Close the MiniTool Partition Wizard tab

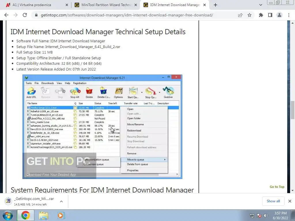coord(136,5)
